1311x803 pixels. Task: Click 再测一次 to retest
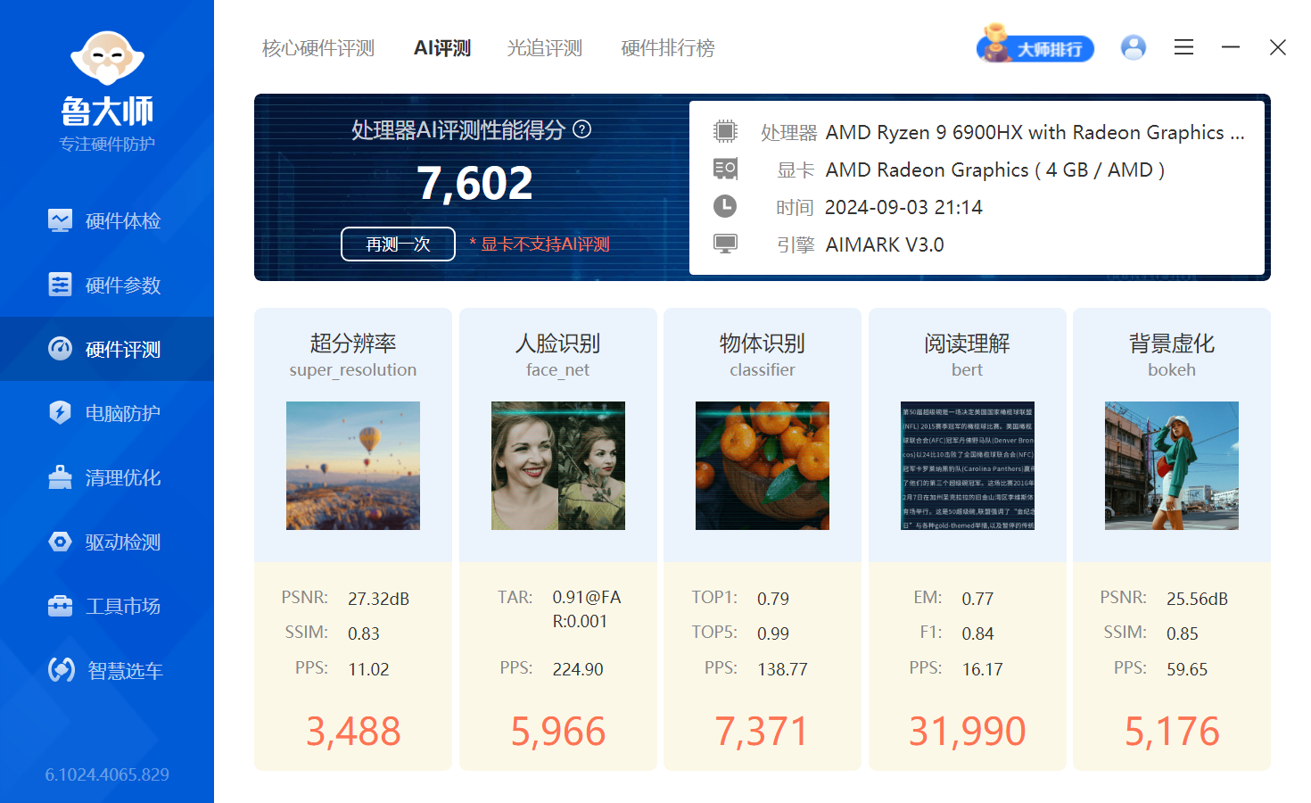[398, 244]
